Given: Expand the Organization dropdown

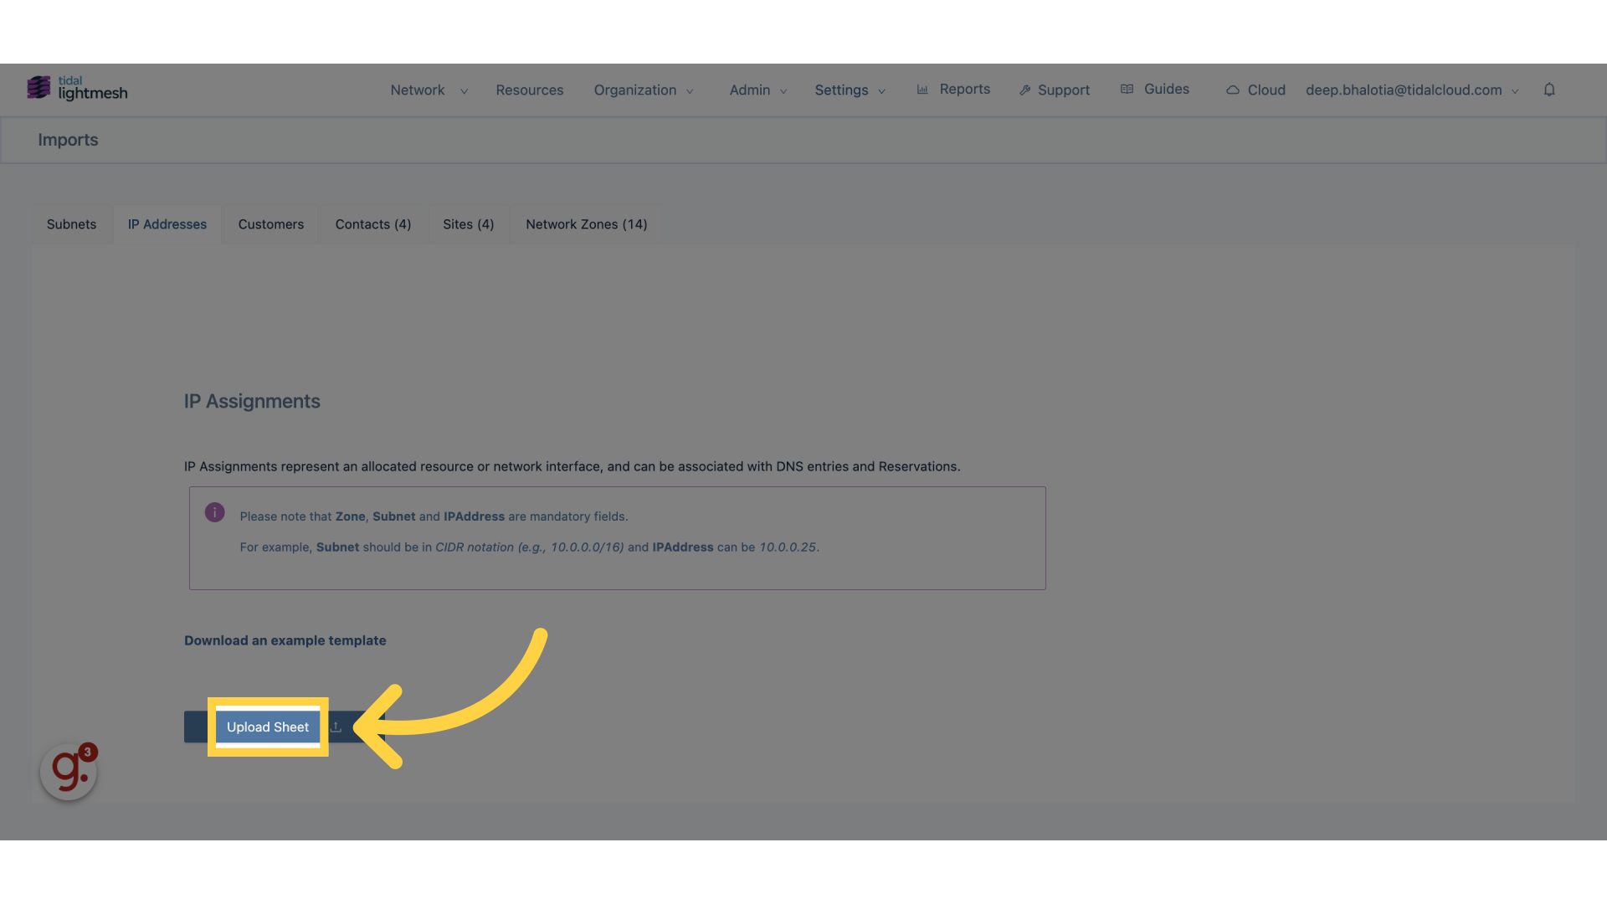Looking at the screenshot, I should [644, 90].
